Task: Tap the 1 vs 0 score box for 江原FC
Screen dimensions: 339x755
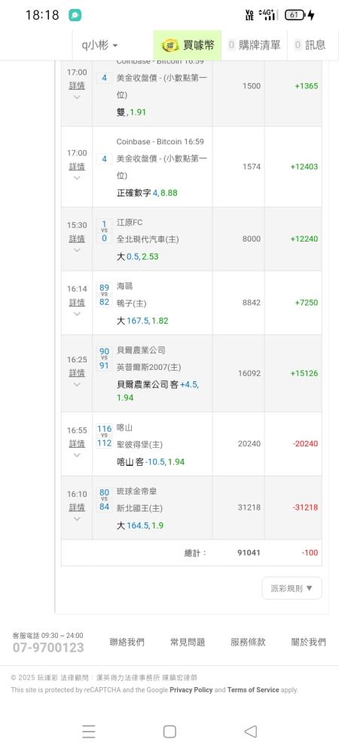Action: click(x=104, y=231)
